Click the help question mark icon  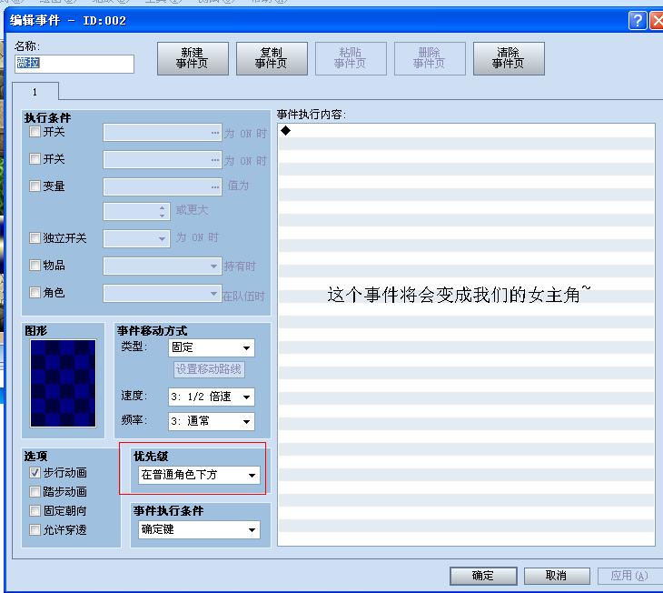(638, 20)
